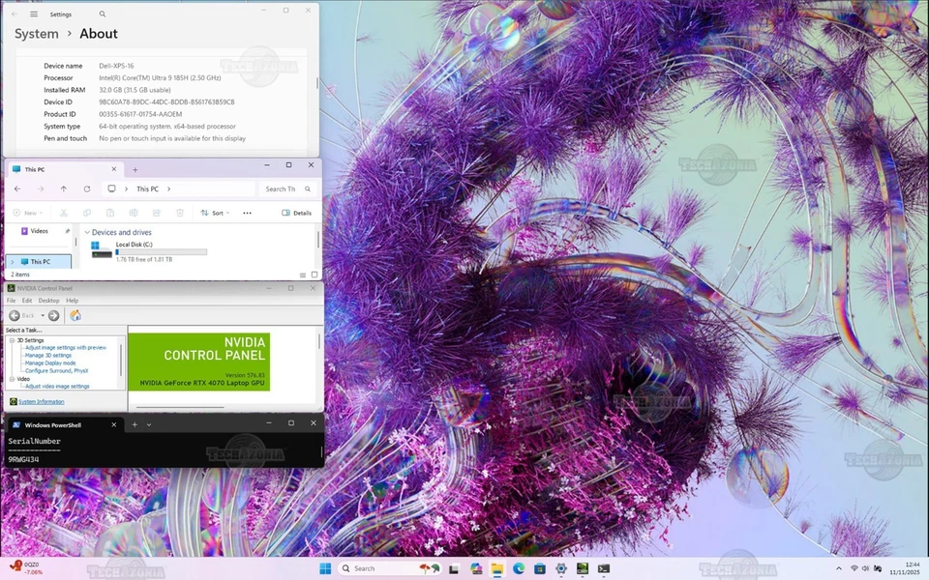Screen dimensions: 929x580
Task: Click the Copy icon in File Explorer toolbar
Action: point(87,213)
